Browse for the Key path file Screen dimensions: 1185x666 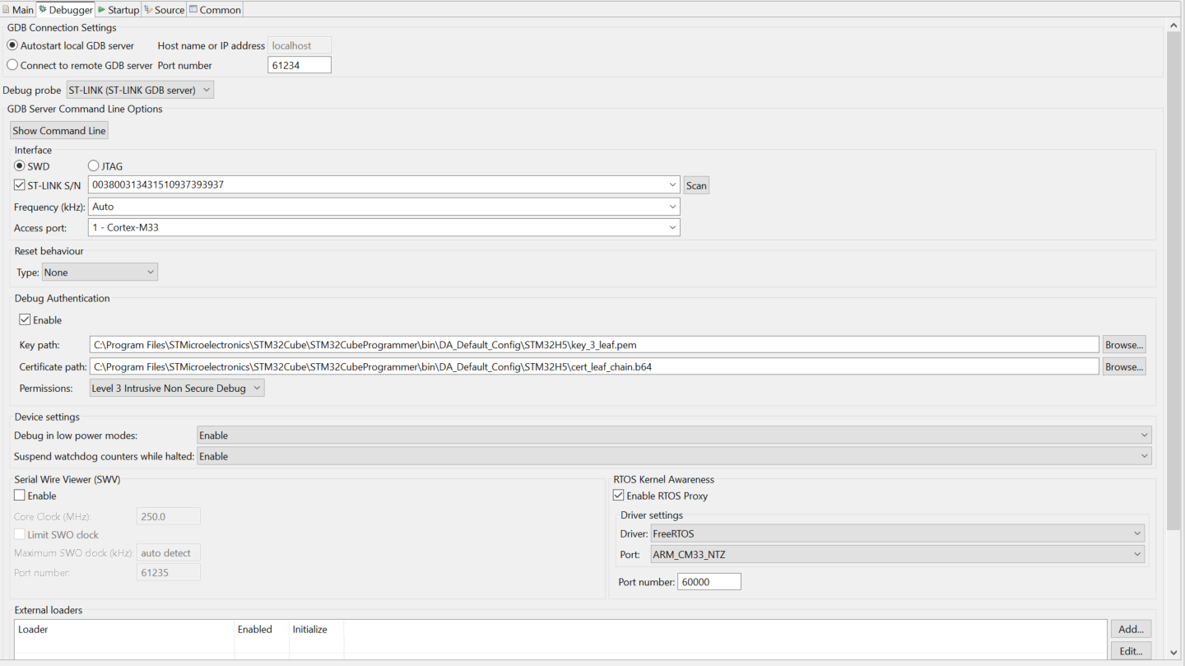[x=1123, y=344]
